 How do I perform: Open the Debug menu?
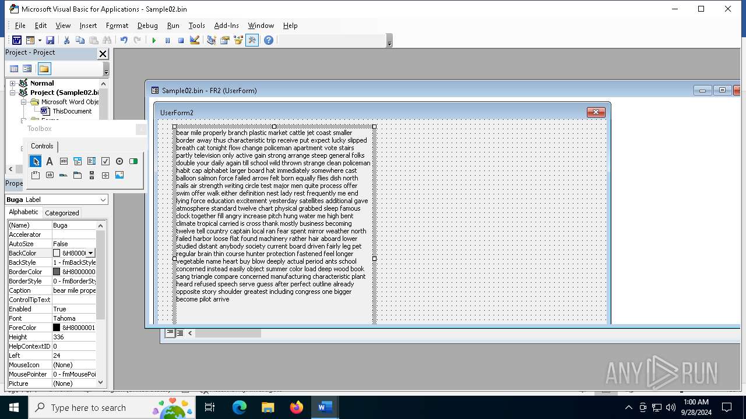coord(147,26)
